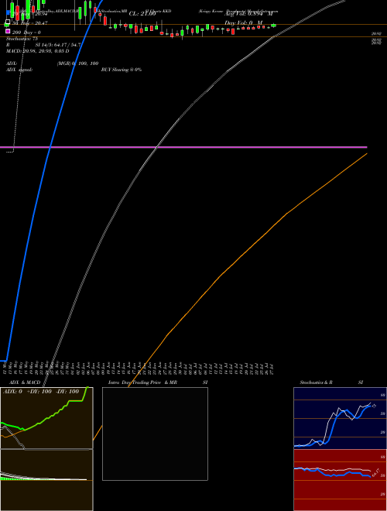Click the 'Stochastics: 75' readout
Image resolution: width=387 pixels, height=511 pixels.
(22, 39)
